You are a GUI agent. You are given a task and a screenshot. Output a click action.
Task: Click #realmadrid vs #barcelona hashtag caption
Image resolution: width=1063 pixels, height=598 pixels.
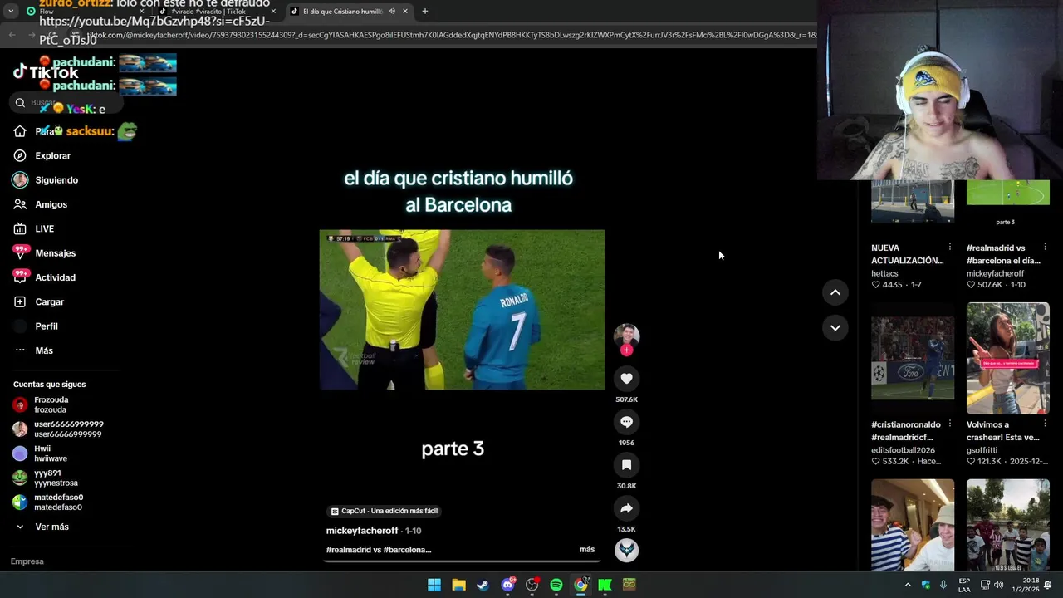(379, 550)
